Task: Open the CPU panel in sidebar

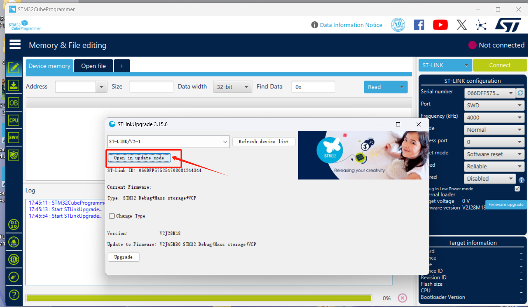Action: (x=14, y=120)
